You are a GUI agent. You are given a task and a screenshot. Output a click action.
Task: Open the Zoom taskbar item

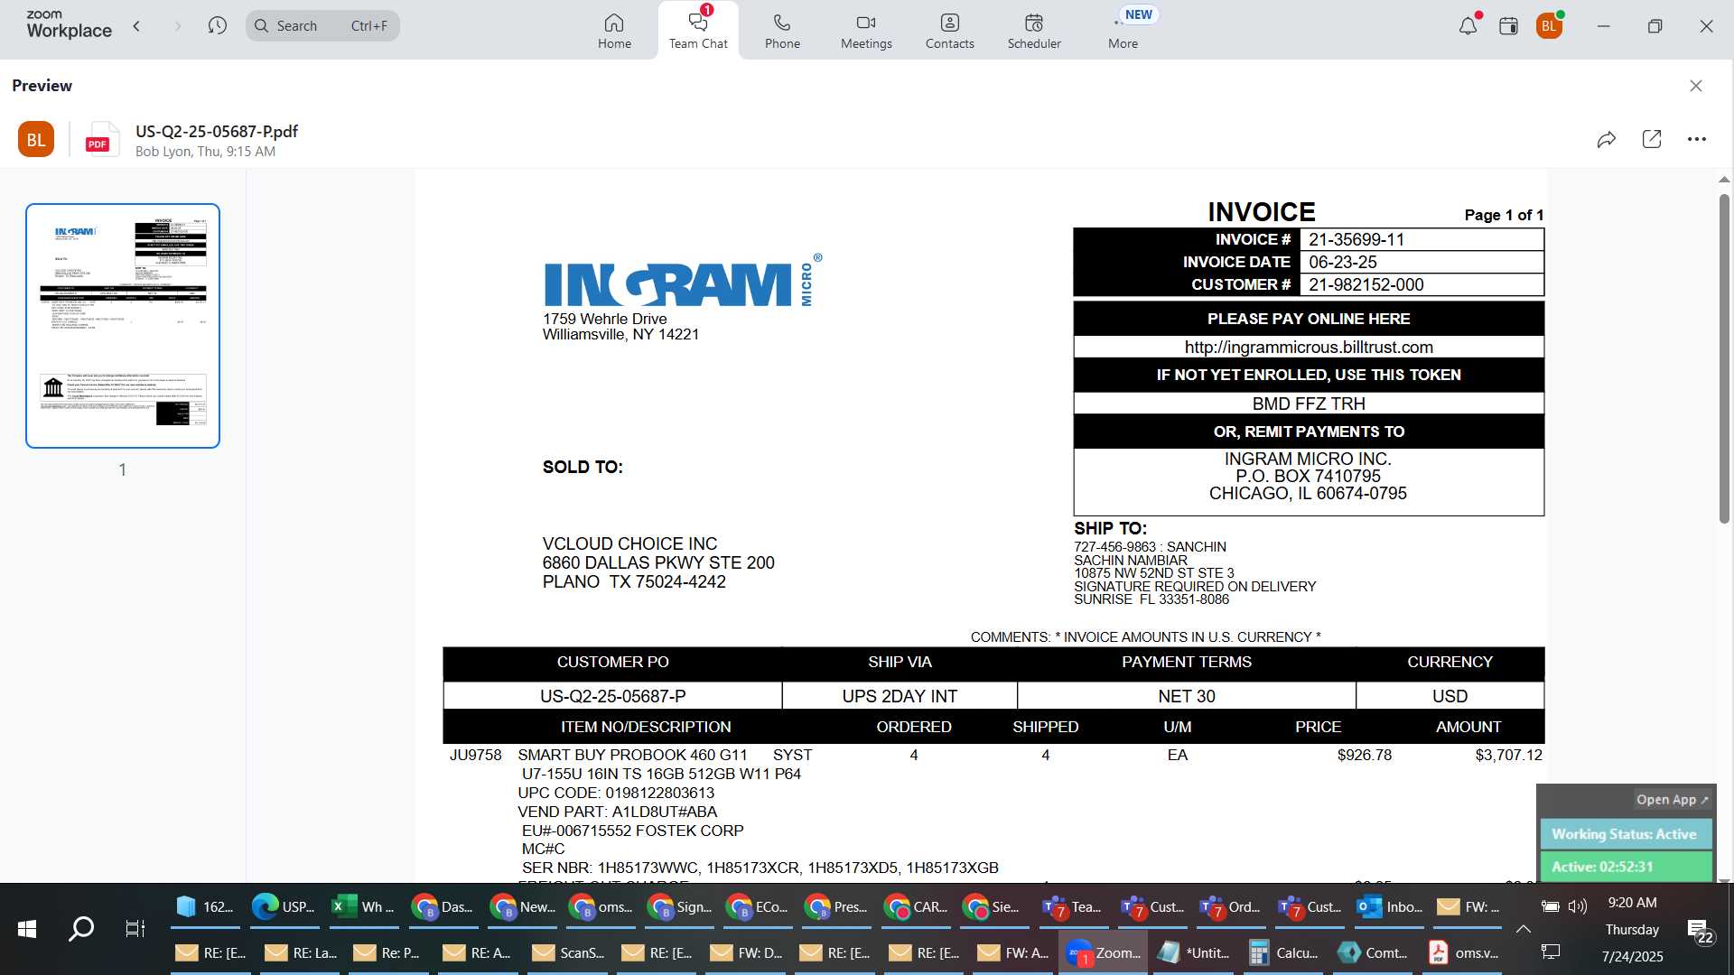1103,952
